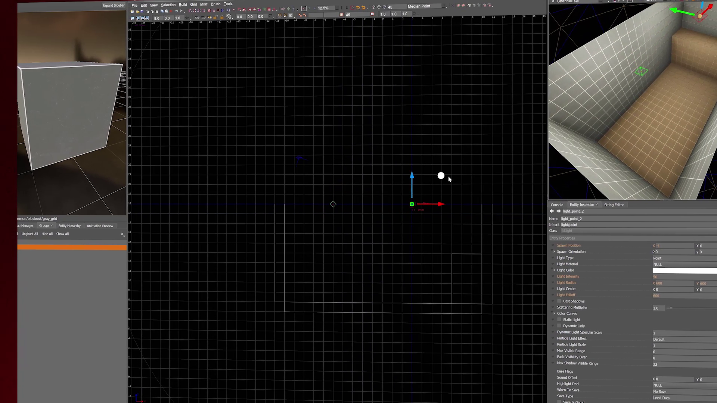Switch to the String Editor tab
The height and width of the screenshot is (403, 717).
(614, 205)
